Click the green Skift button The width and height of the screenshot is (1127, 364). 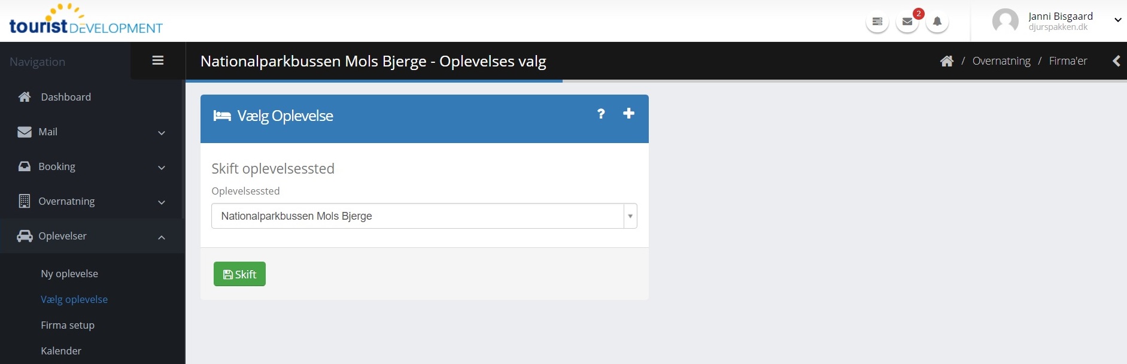(239, 274)
